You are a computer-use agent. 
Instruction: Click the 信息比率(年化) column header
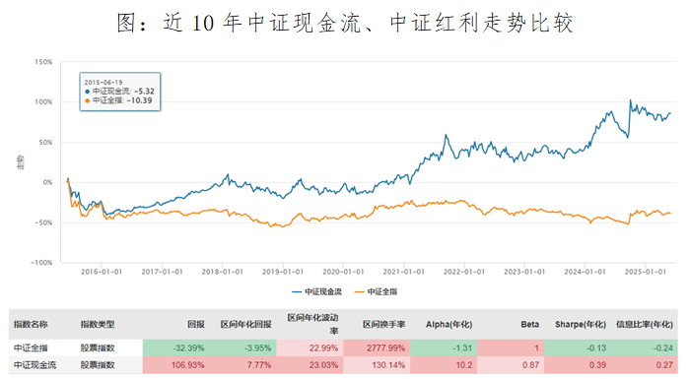pyautogui.click(x=645, y=325)
